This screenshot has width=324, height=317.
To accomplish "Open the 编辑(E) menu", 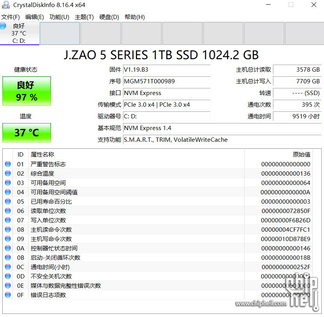I will (35, 17).
